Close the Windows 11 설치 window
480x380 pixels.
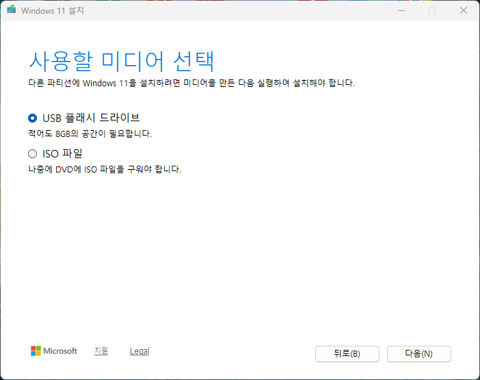coord(464,11)
